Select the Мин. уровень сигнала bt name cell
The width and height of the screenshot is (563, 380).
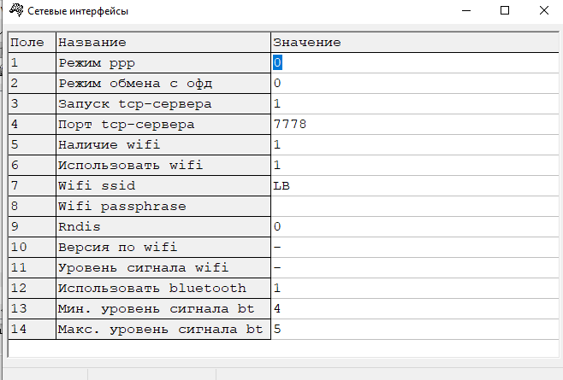[x=163, y=308]
